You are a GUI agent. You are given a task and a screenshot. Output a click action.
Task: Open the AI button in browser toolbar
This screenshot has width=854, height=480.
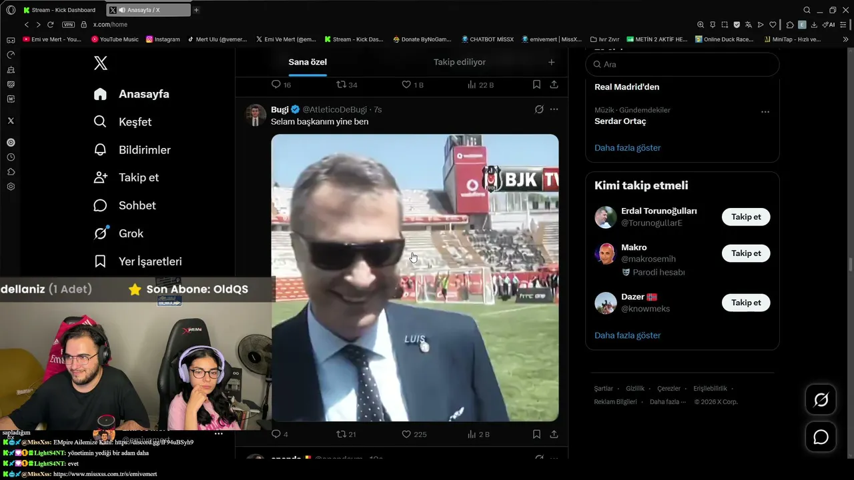click(829, 25)
